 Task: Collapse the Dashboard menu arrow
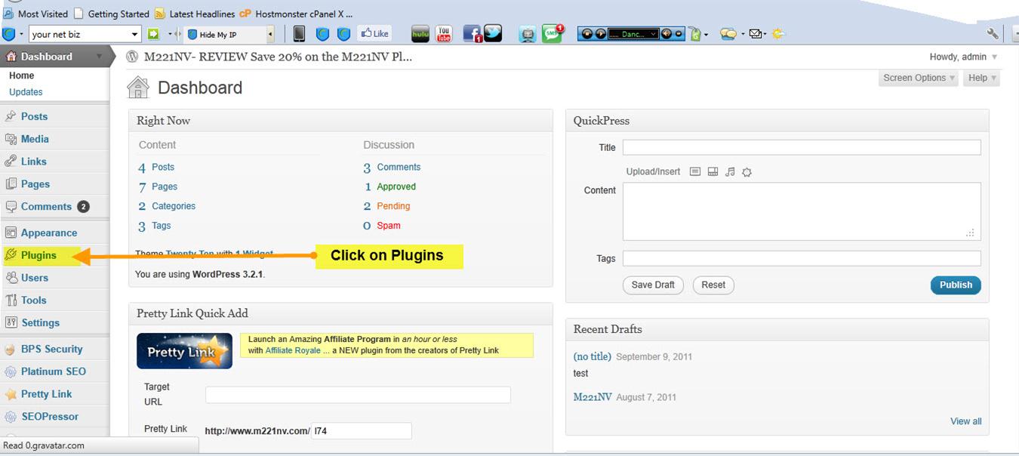(x=99, y=57)
